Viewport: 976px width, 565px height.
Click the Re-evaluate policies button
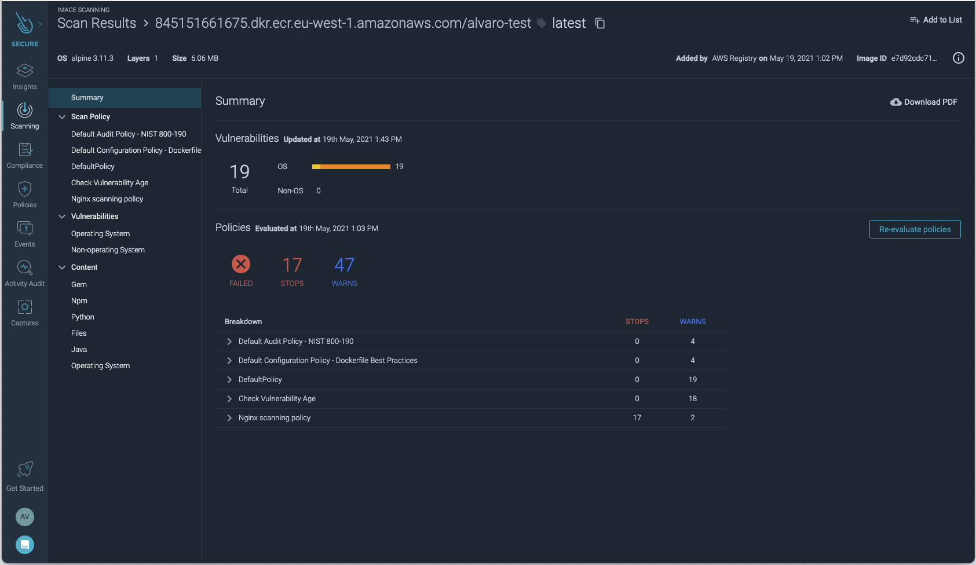914,229
